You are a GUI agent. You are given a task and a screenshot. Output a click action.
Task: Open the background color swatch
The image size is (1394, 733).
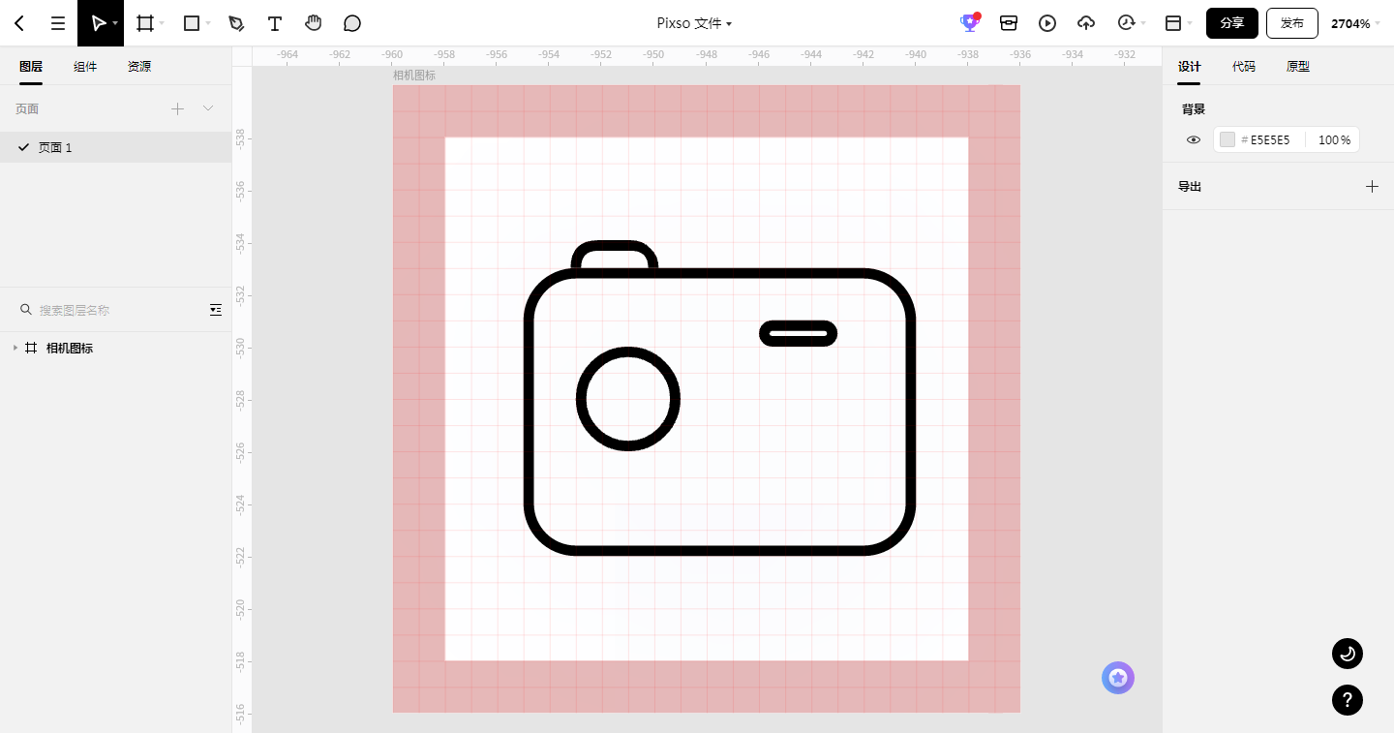click(1227, 139)
